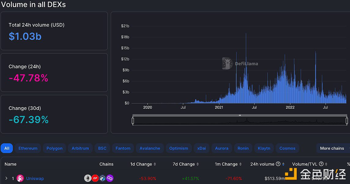The width and height of the screenshot is (350, 184).
Task: Click the Volume/TVL help question icon
Action: tap(321, 164)
